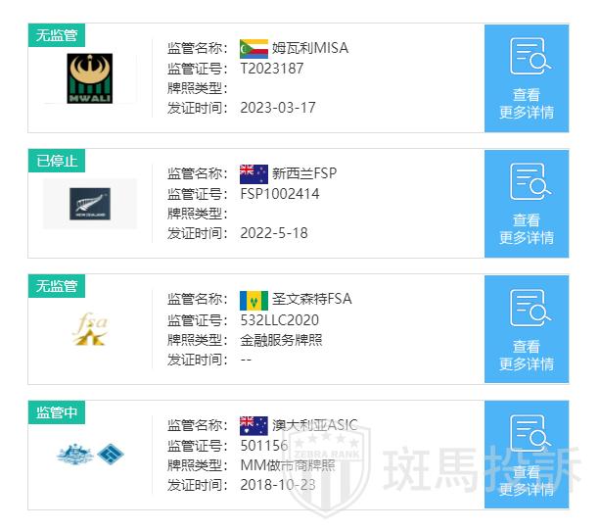Click the Australia flag icon beside 澳大利亚ASIC
Image resolution: width=600 pixels, height=530 pixels.
pyautogui.click(x=254, y=425)
